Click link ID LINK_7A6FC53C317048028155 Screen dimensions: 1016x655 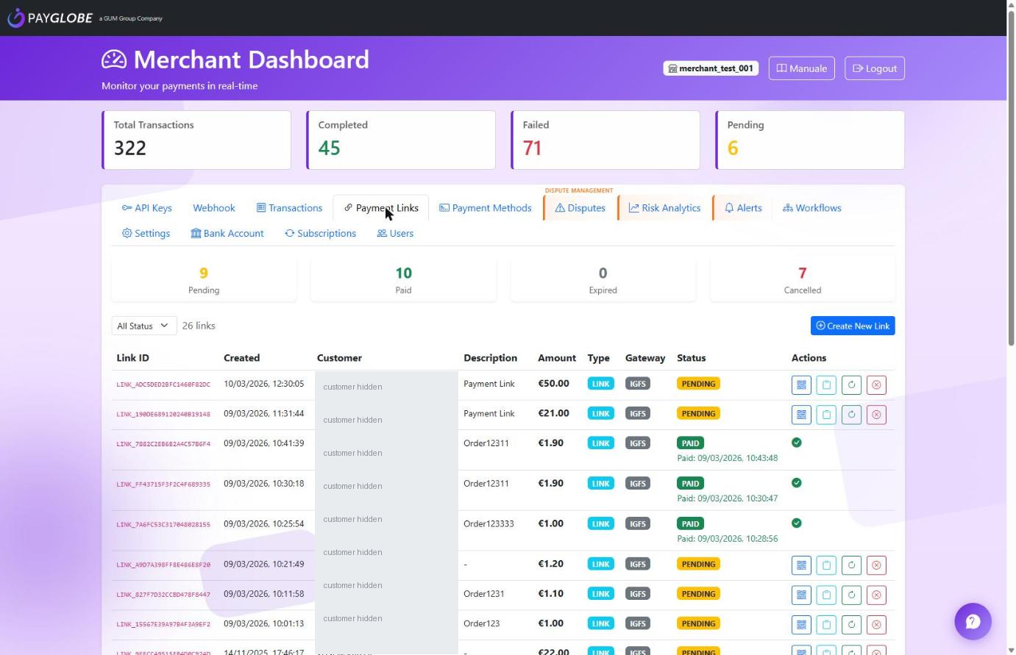(x=163, y=525)
